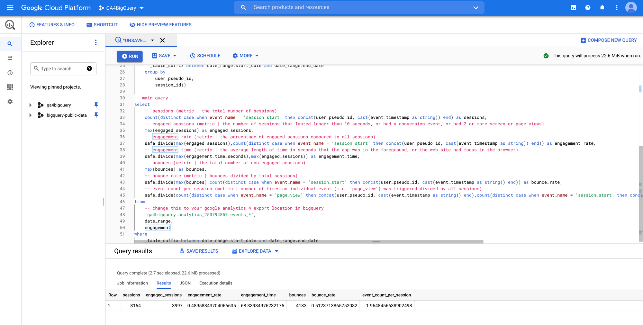Click the bounces value 4183
This screenshot has height=325, width=643.
click(301, 306)
